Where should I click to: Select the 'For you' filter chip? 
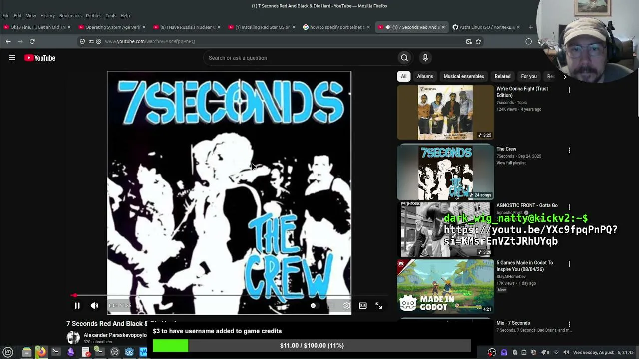coord(529,76)
